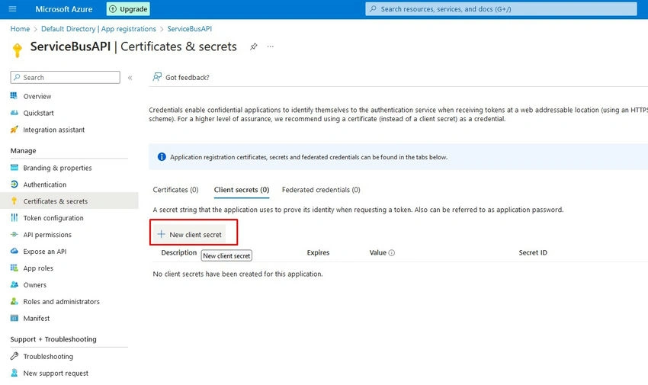The height and width of the screenshot is (385, 648).
Task: Select the Client secrets (0) tab
Action: (x=242, y=190)
